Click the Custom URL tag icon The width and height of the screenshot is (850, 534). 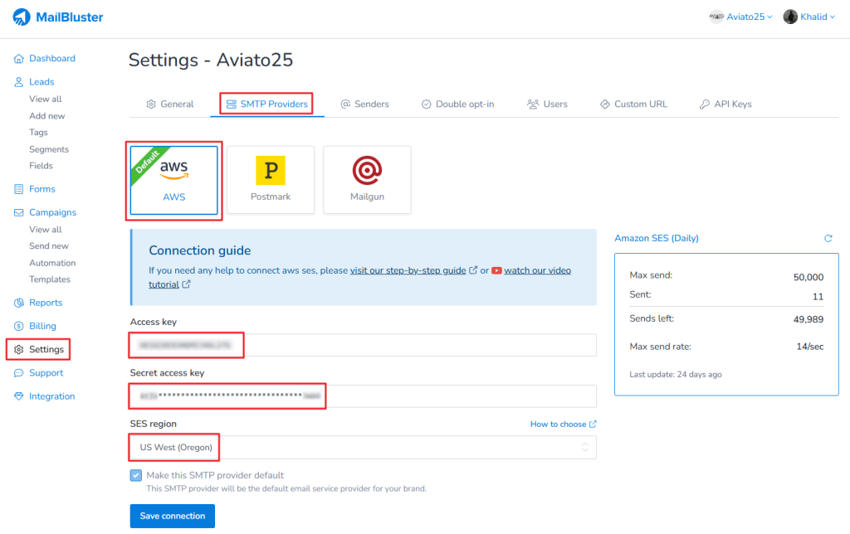coord(605,104)
